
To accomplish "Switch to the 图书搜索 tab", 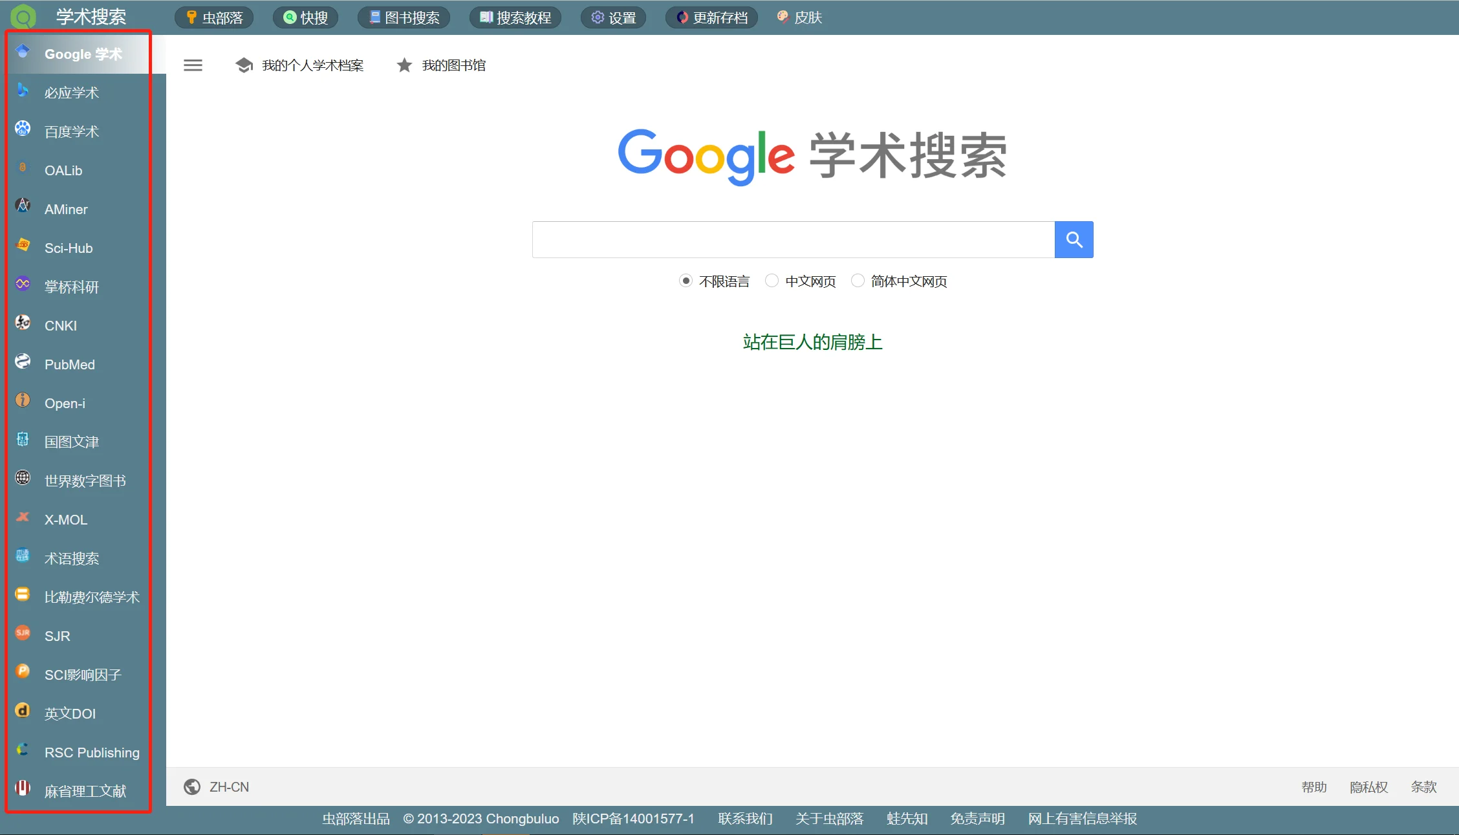I will [x=404, y=17].
